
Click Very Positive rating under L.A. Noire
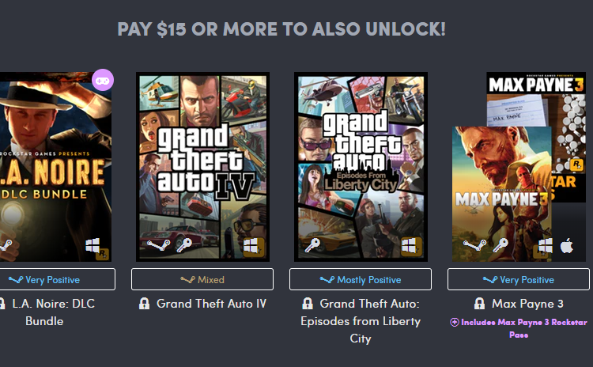click(51, 280)
